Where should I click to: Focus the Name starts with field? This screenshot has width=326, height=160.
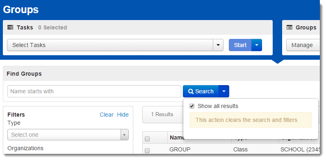(x=94, y=91)
